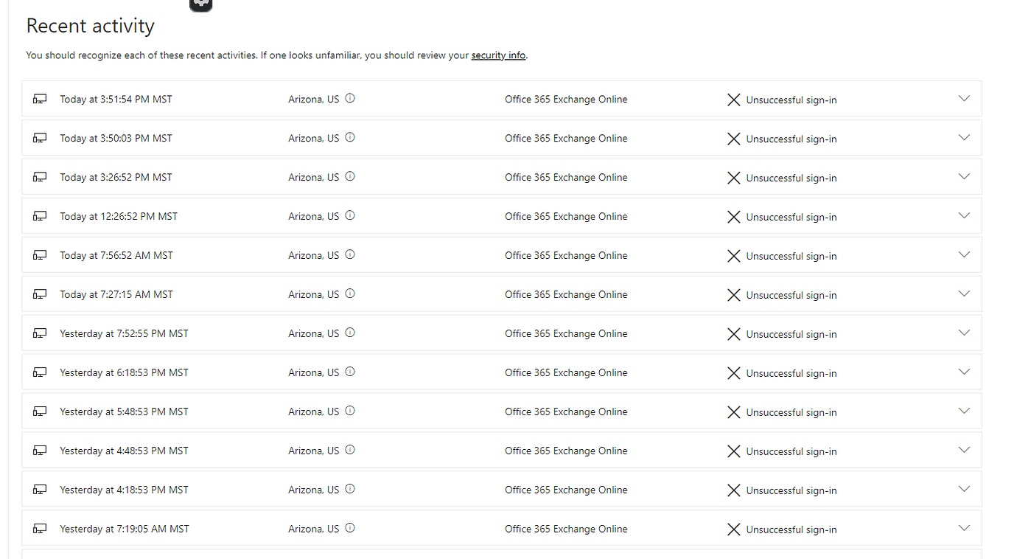Click the device icon on yesterday's 7:19:05 AM row

[x=39, y=528]
